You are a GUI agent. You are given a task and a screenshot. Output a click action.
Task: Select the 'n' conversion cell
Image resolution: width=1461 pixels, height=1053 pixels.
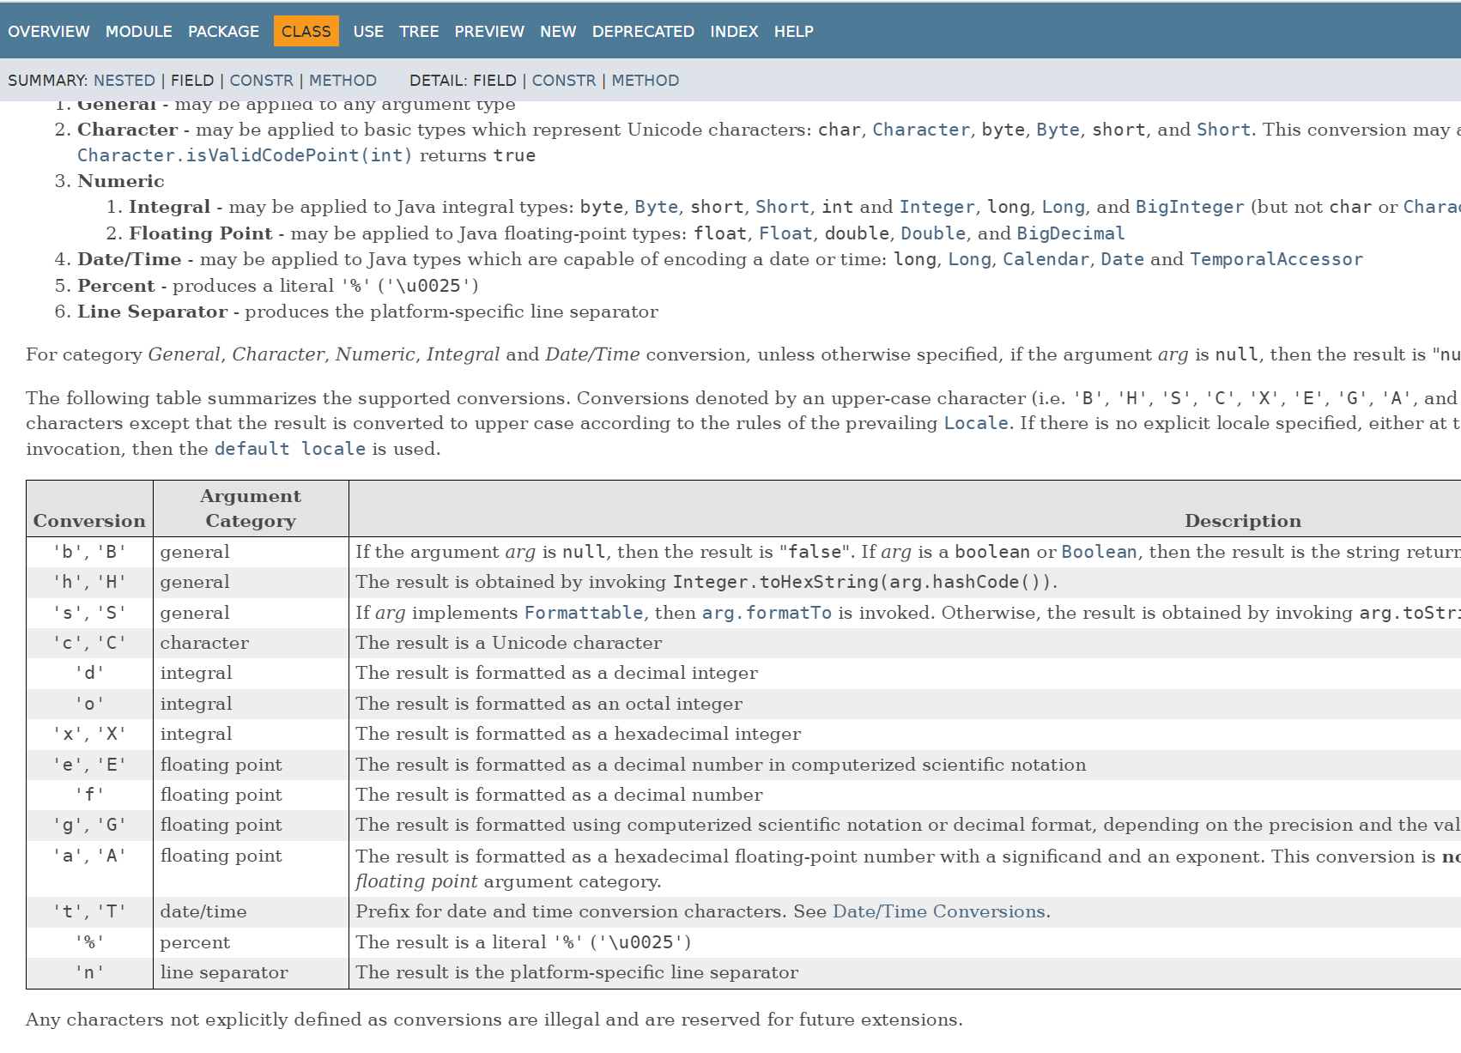pos(89,972)
